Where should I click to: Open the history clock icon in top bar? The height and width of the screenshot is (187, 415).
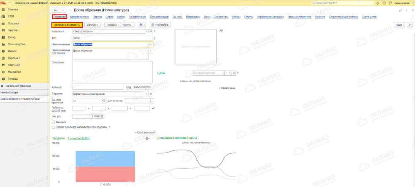point(384,3)
